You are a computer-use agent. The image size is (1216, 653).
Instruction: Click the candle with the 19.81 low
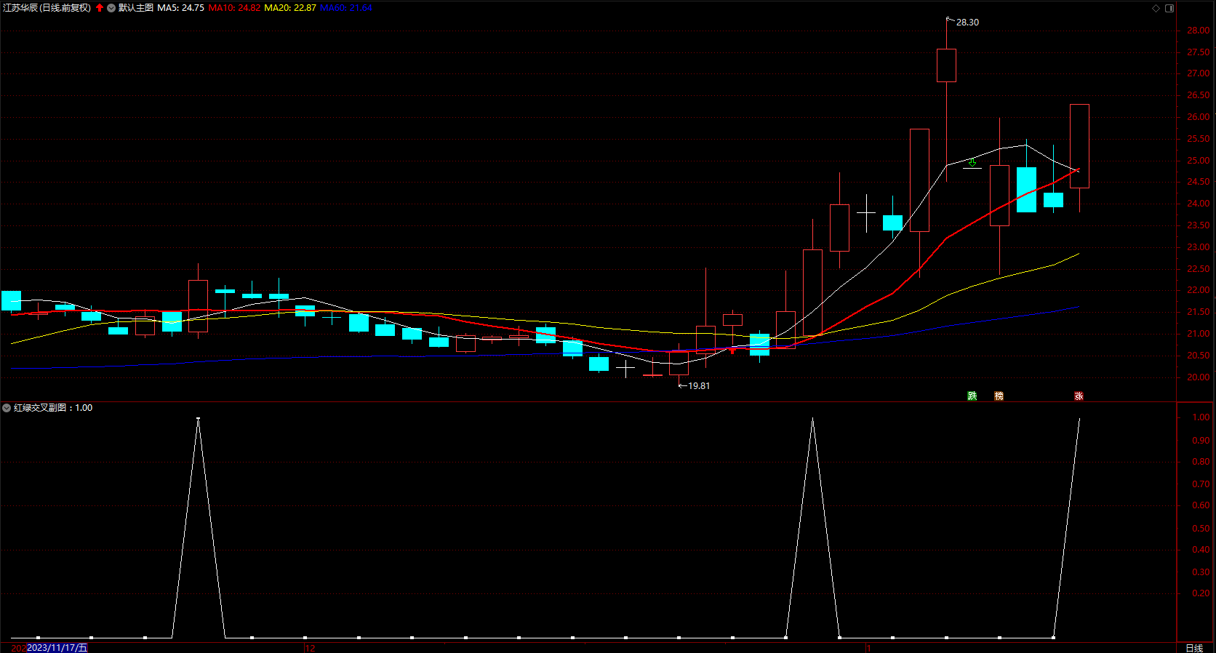pos(679,363)
